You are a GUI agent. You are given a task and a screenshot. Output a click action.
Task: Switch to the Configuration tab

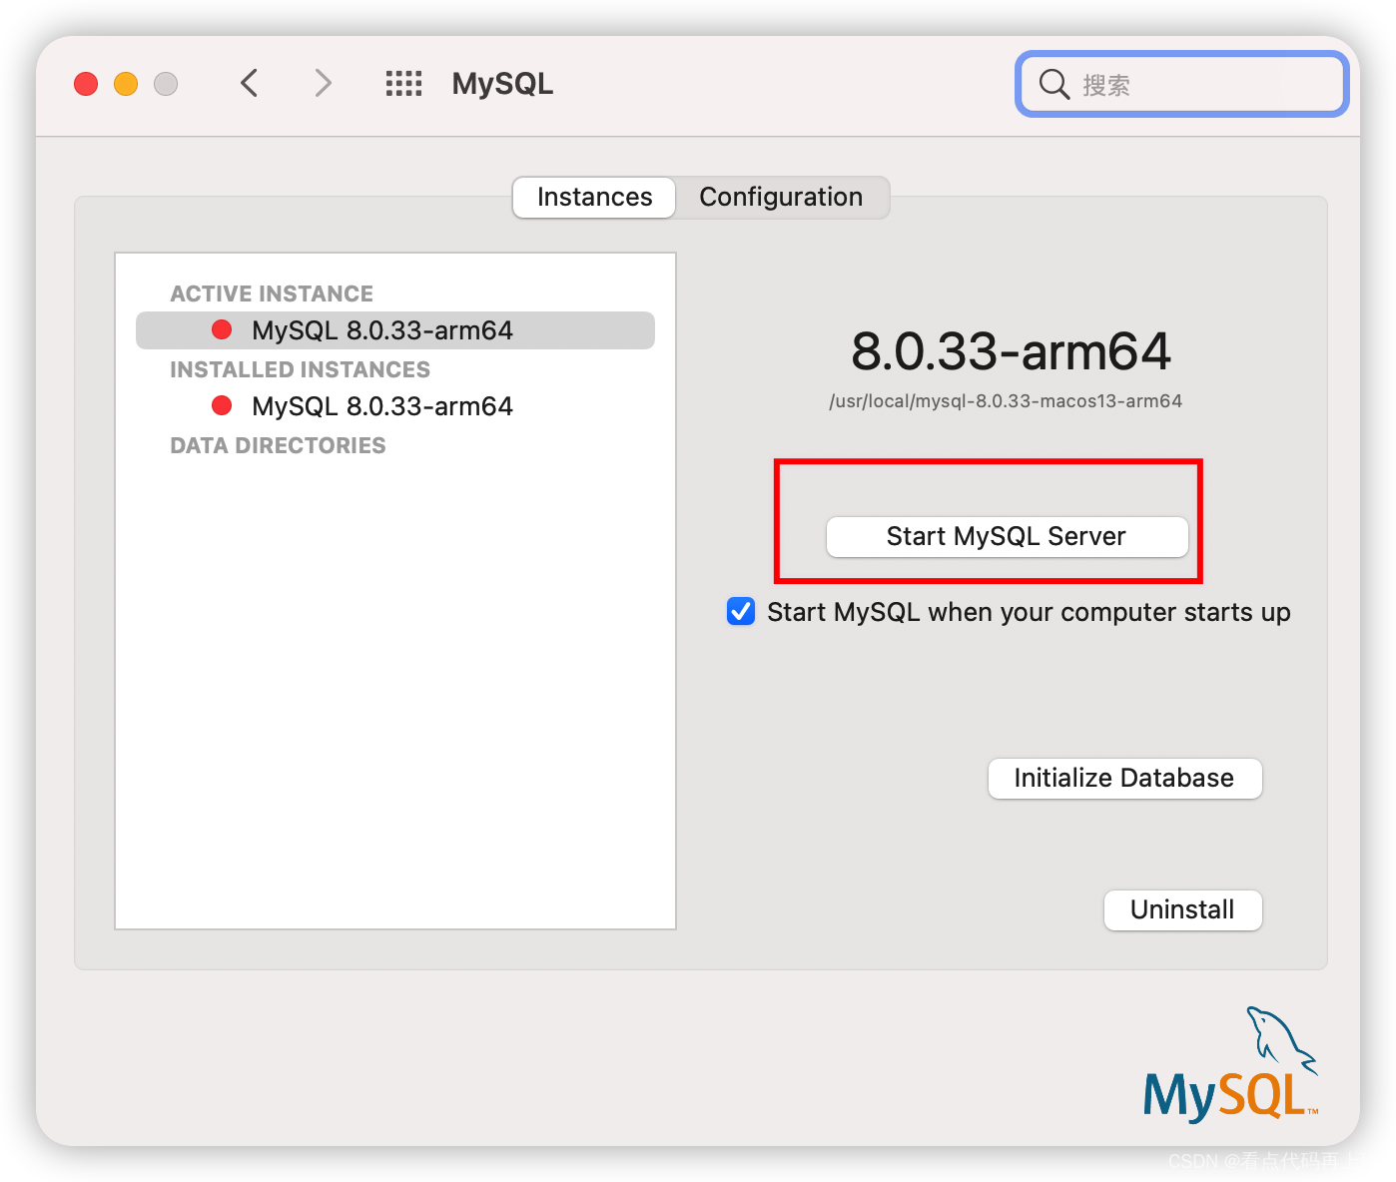click(781, 197)
